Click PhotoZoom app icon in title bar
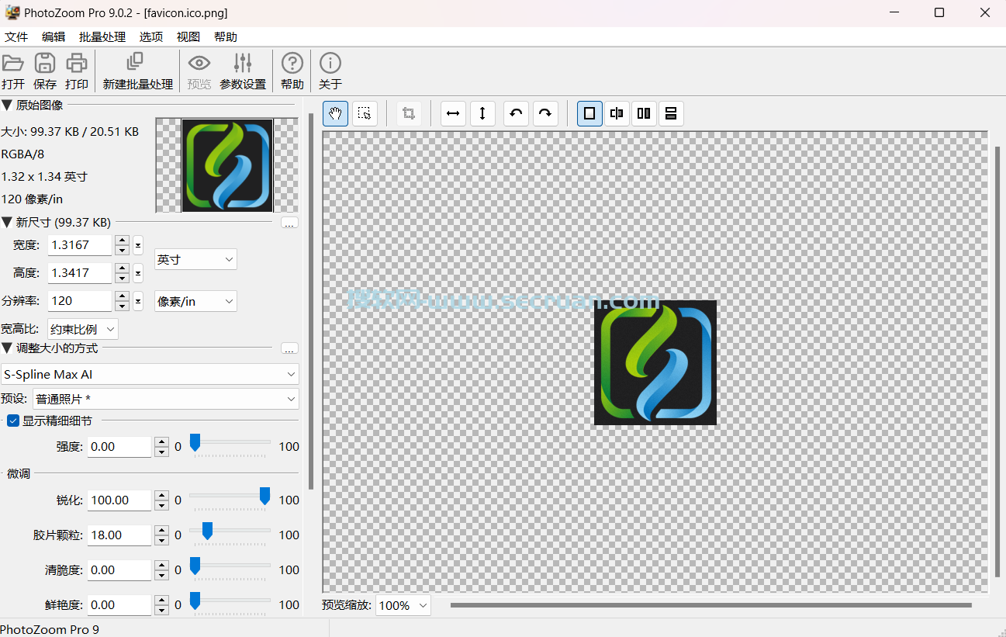The image size is (1006, 637). (12, 12)
